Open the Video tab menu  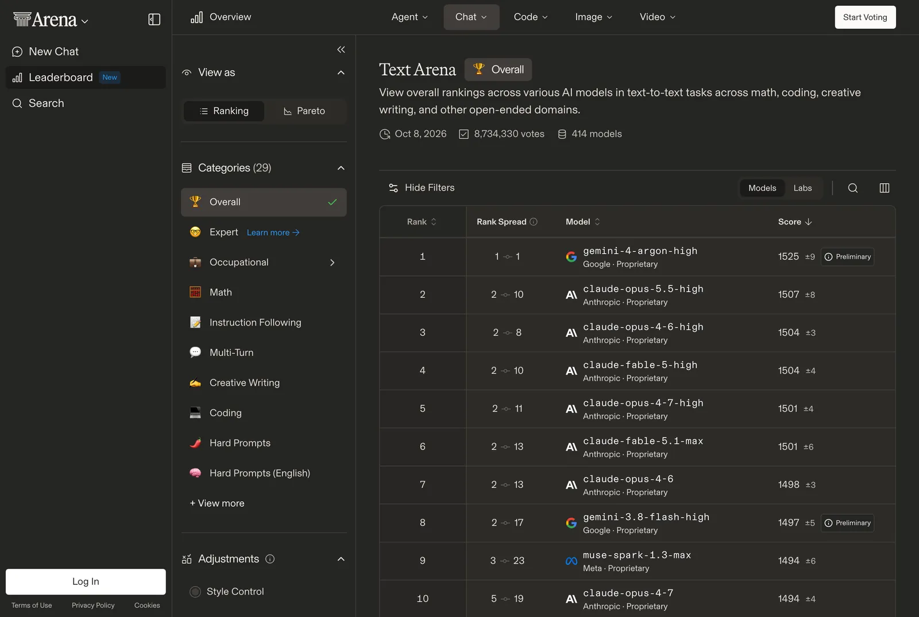657,17
